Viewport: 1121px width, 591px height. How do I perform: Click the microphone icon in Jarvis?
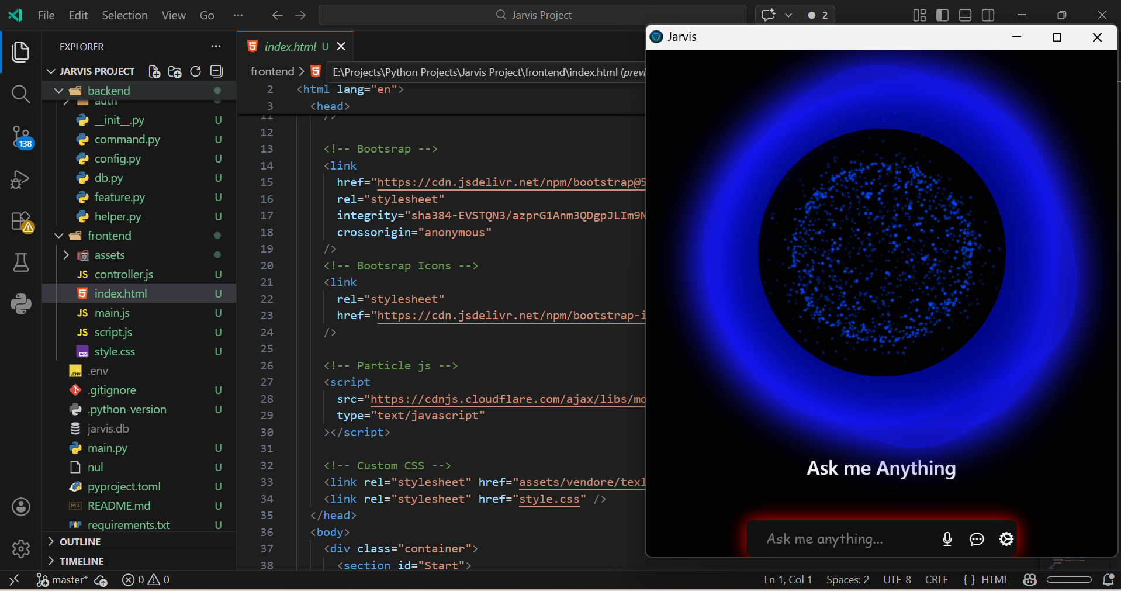(947, 539)
